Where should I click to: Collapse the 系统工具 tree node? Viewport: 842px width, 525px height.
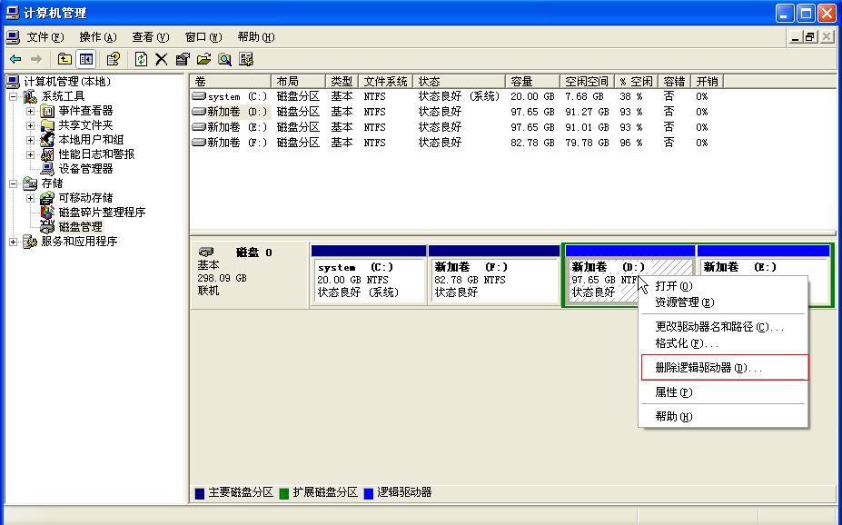tap(13, 96)
